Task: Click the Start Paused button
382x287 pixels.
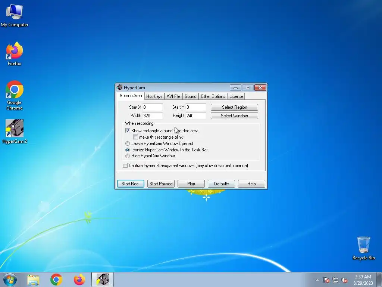Action: tap(161, 184)
